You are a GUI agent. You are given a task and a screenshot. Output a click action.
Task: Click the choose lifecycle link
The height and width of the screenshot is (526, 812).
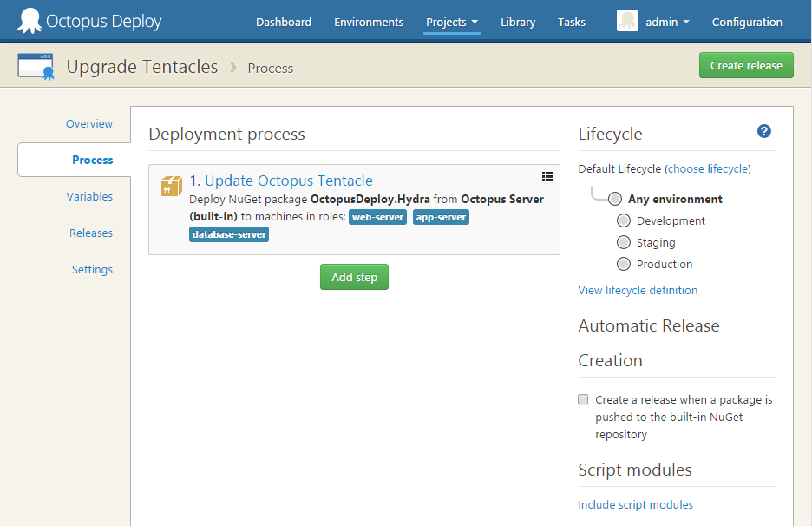point(709,168)
